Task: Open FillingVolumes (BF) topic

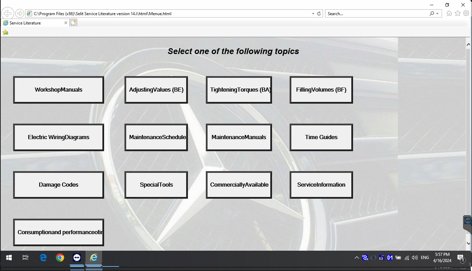Action: pyautogui.click(x=321, y=90)
